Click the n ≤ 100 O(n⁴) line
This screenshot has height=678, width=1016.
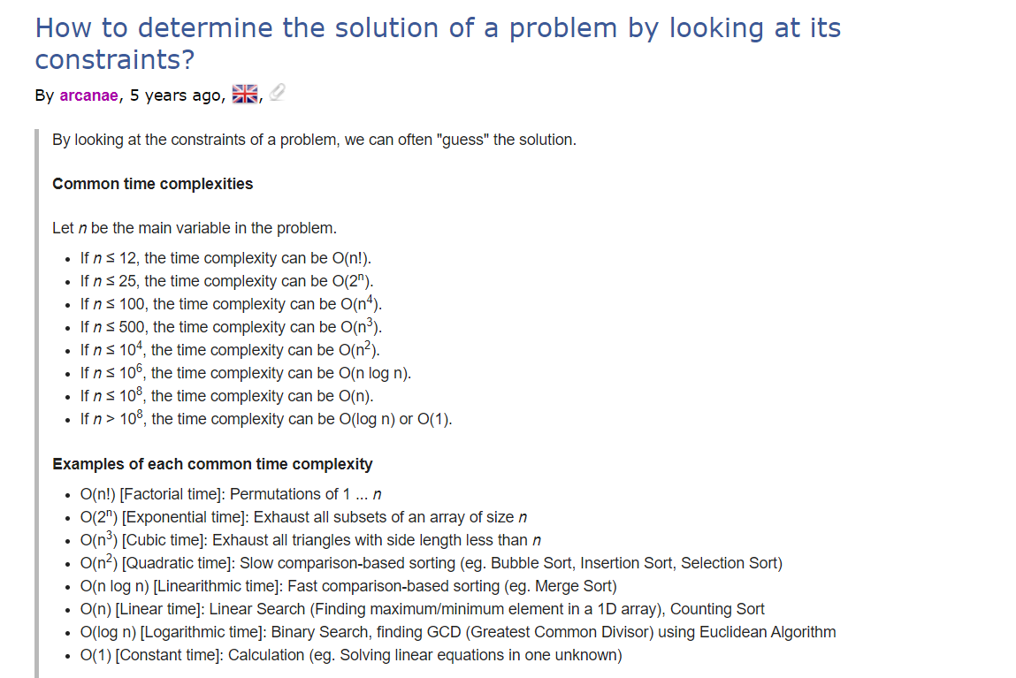click(x=231, y=304)
